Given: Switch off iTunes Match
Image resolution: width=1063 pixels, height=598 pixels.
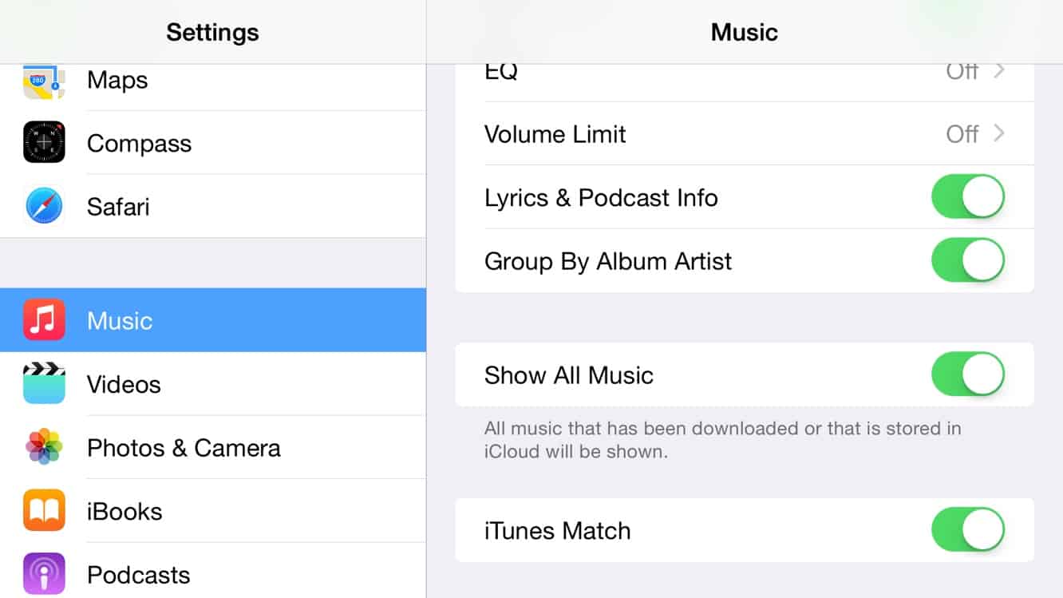Looking at the screenshot, I should click(967, 530).
